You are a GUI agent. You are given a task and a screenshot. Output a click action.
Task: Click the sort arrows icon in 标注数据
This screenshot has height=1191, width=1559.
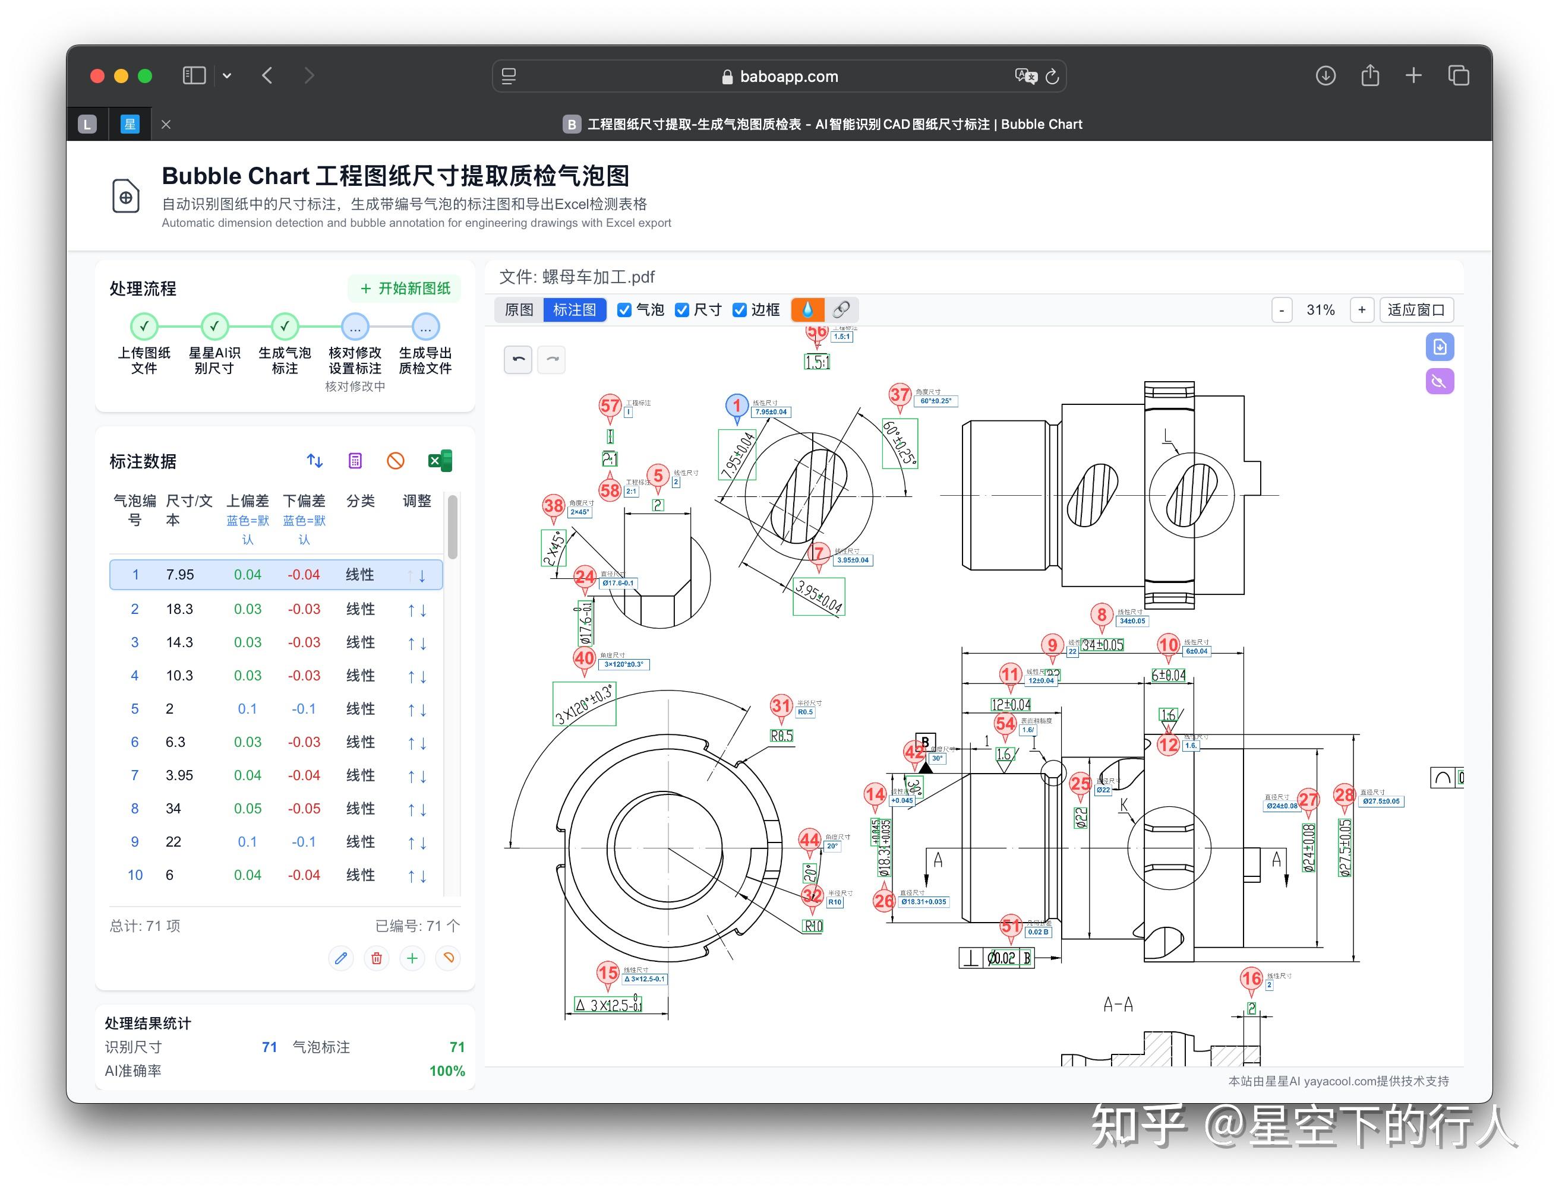(x=315, y=461)
